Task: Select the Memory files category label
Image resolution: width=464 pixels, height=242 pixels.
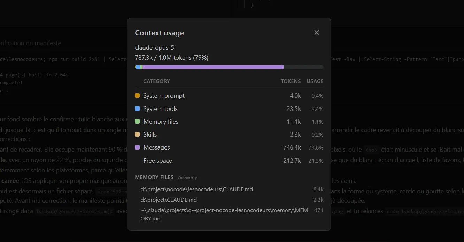Action: coord(161,122)
